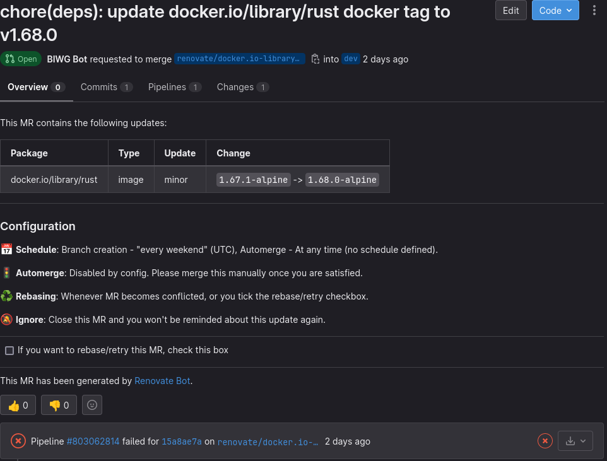Check the rebase/retry this MR checkbox

click(9, 350)
